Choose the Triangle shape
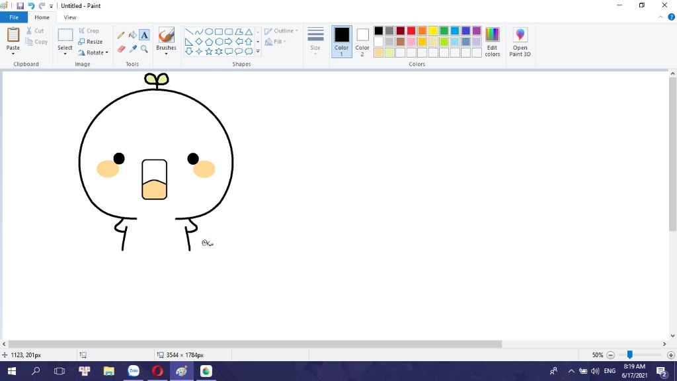677x381 pixels. coord(249,32)
